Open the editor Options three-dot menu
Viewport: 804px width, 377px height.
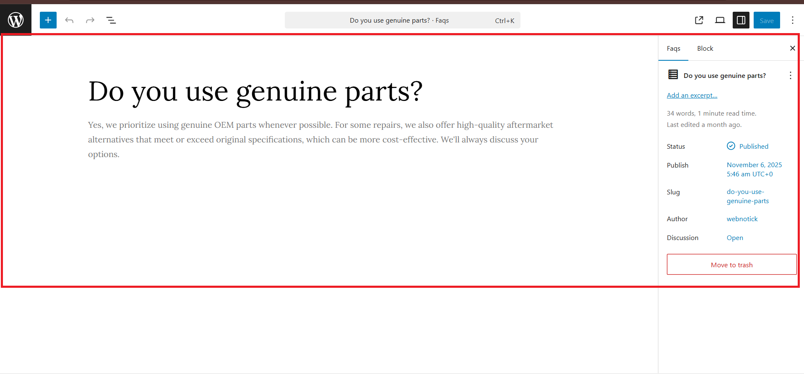[792, 20]
